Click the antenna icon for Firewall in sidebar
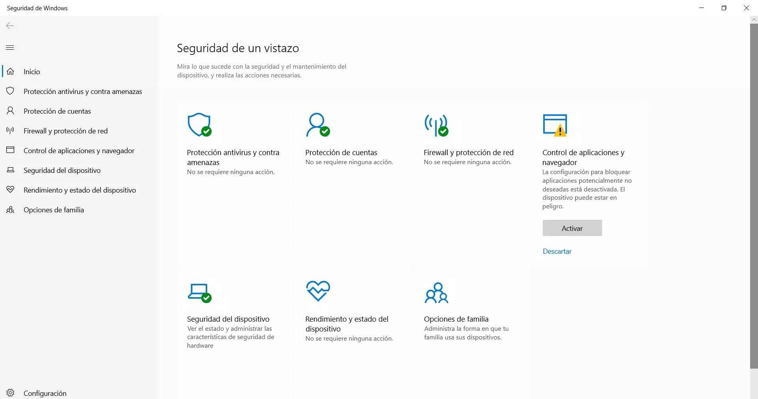758x399 pixels. coord(10,131)
